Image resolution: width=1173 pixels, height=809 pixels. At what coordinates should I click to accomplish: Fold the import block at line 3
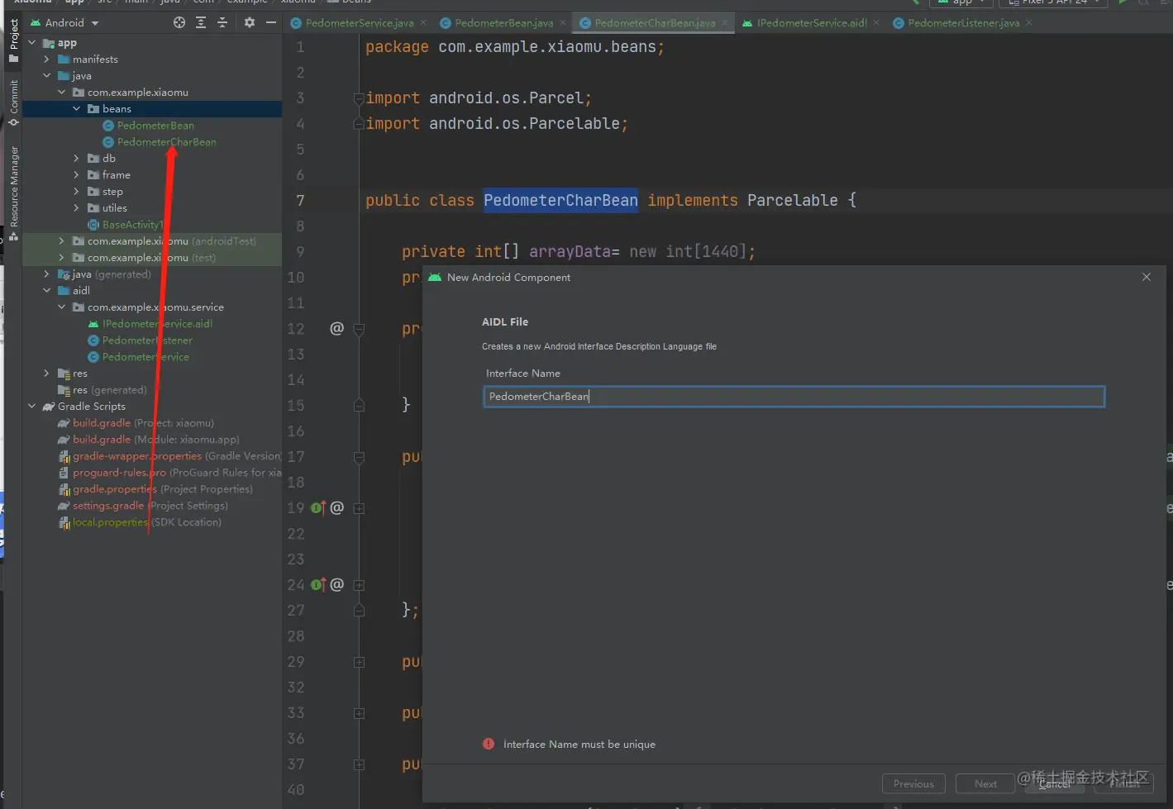[359, 98]
